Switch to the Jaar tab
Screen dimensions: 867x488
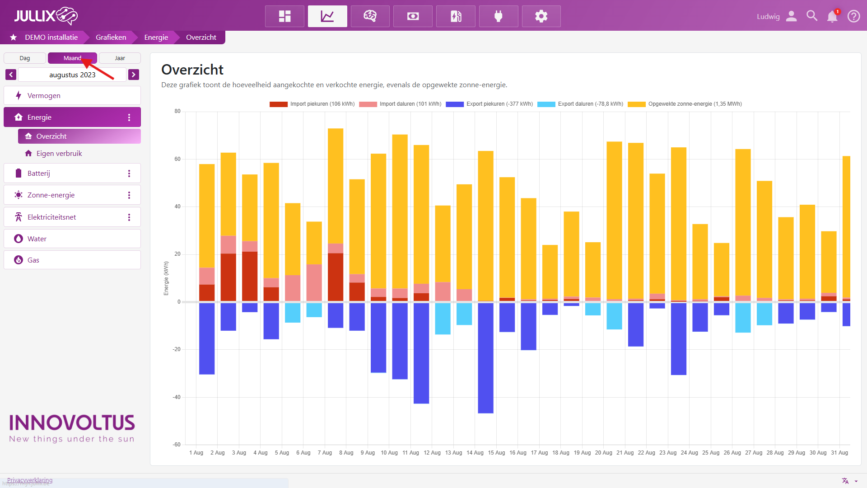tap(120, 58)
